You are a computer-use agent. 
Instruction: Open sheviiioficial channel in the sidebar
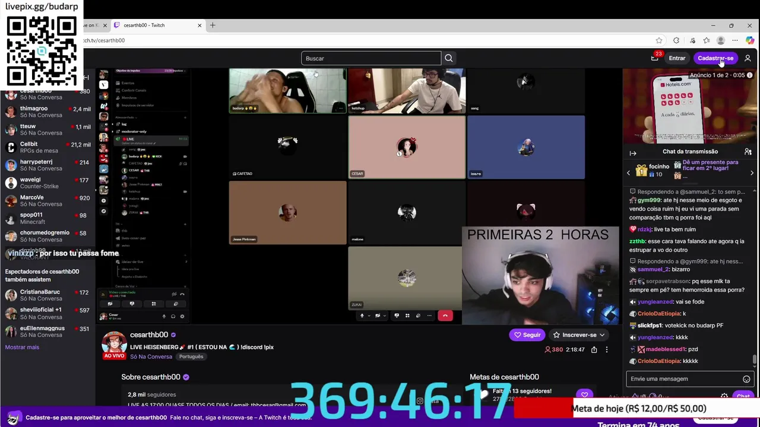point(47,313)
